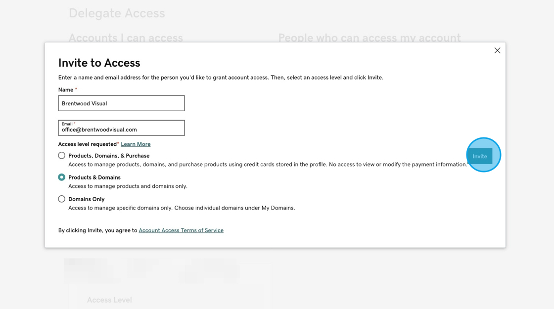This screenshot has height=309, width=554.
Task: Open the Learn More link
Action: [136, 144]
